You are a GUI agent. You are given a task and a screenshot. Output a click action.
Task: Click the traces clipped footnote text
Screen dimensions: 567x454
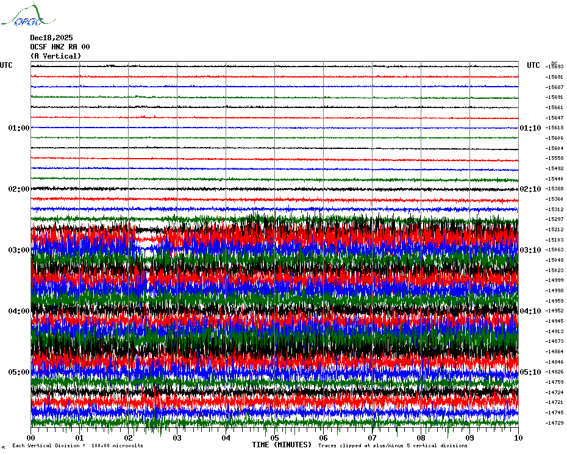pyautogui.click(x=393, y=445)
